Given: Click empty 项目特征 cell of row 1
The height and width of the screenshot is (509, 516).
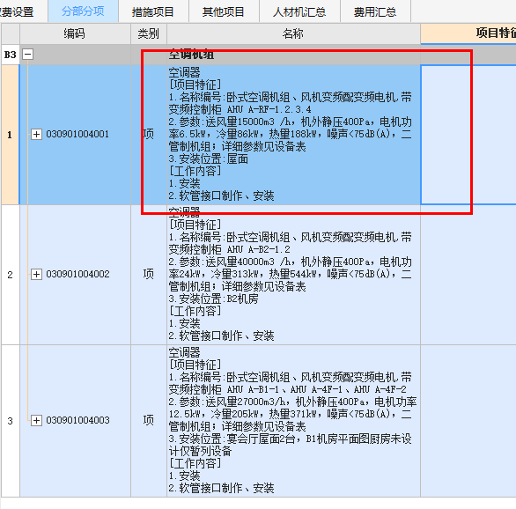Looking at the screenshot, I should [468, 135].
